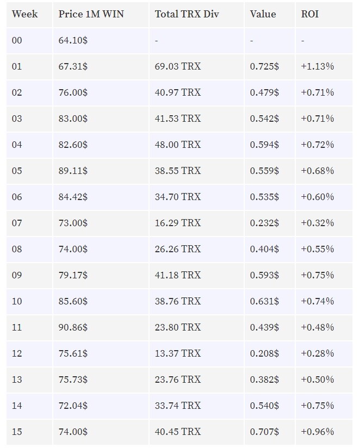
Task: Click the 90.86$ price cell
Action: [73, 327]
